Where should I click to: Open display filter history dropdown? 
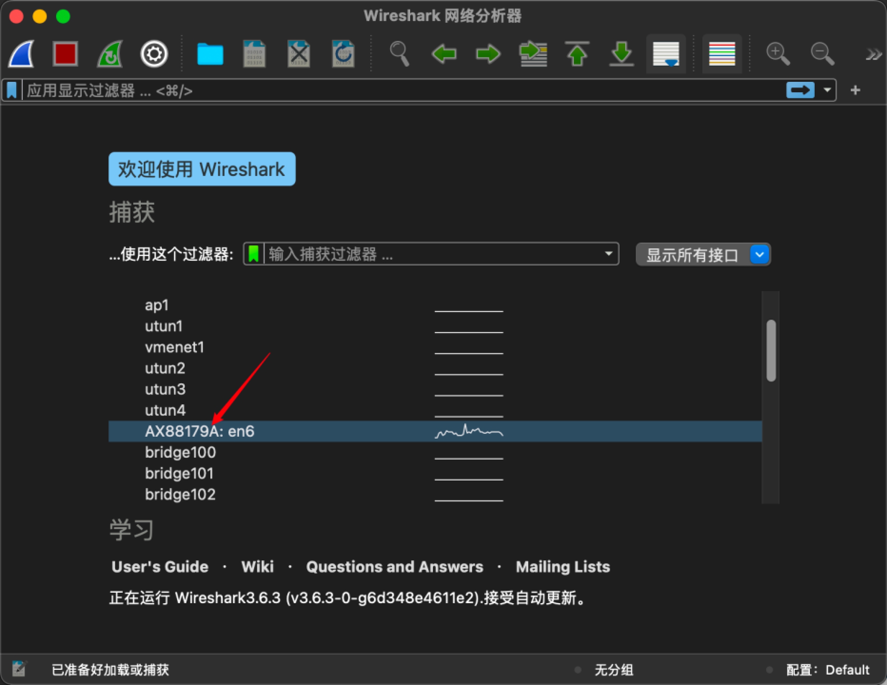tap(827, 90)
